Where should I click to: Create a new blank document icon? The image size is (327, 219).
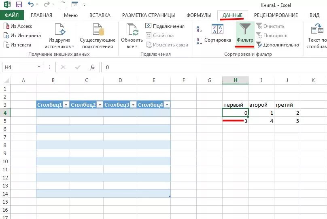tap(63, 4)
